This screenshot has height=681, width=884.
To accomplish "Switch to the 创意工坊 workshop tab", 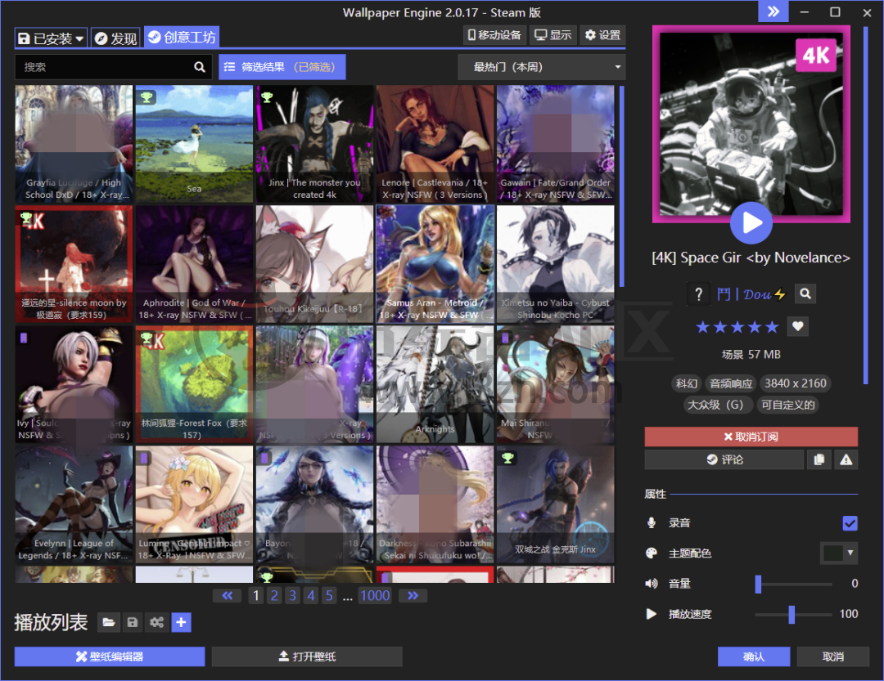I will (182, 37).
